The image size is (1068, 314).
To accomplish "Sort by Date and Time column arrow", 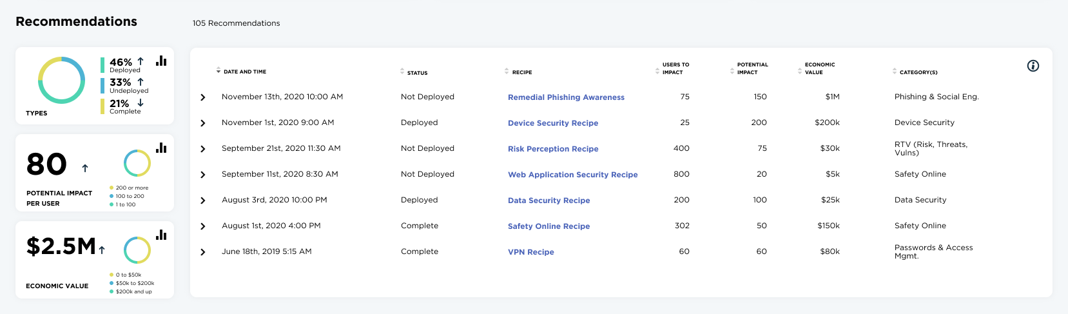I will point(218,72).
